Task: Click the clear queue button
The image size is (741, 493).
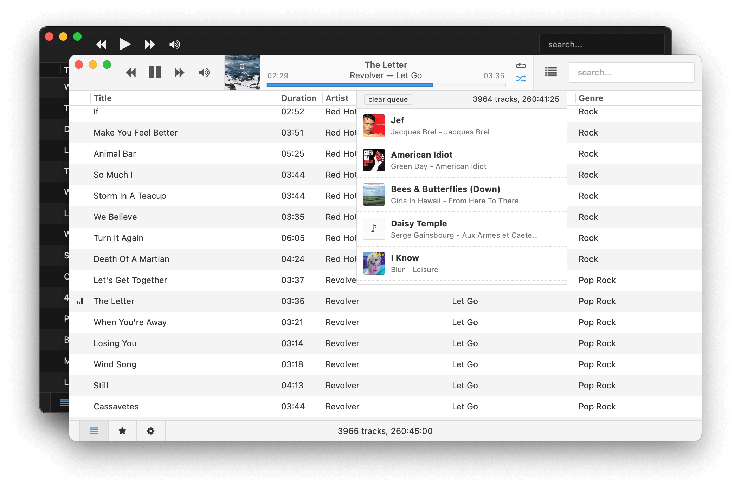Action: click(388, 99)
